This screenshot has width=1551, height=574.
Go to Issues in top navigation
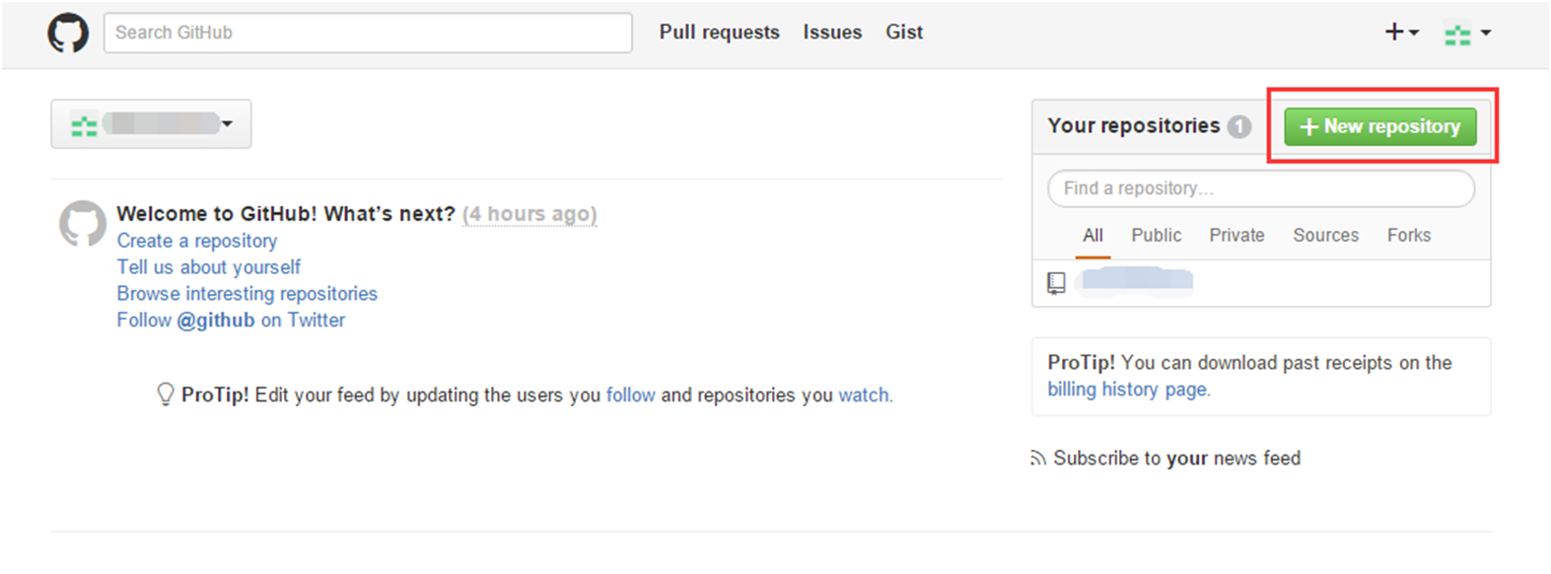831,33
